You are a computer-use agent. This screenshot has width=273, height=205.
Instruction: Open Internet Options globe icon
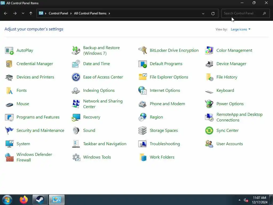pyautogui.click(x=143, y=90)
